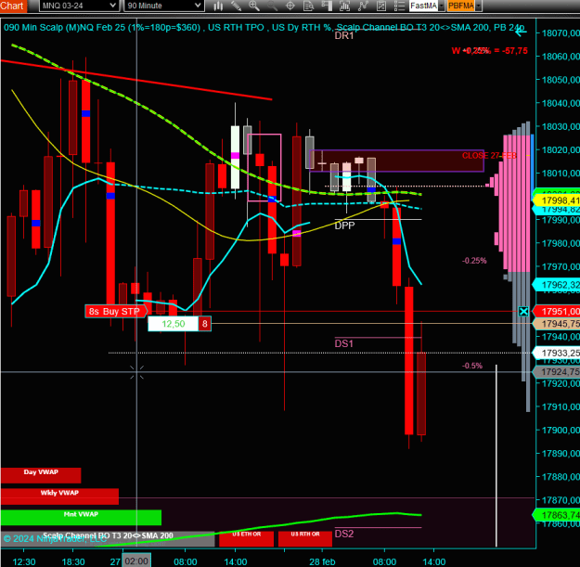The height and width of the screenshot is (567, 580).
Task: Expand the PBFMA dropdown arrow
Action: coord(478,6)
